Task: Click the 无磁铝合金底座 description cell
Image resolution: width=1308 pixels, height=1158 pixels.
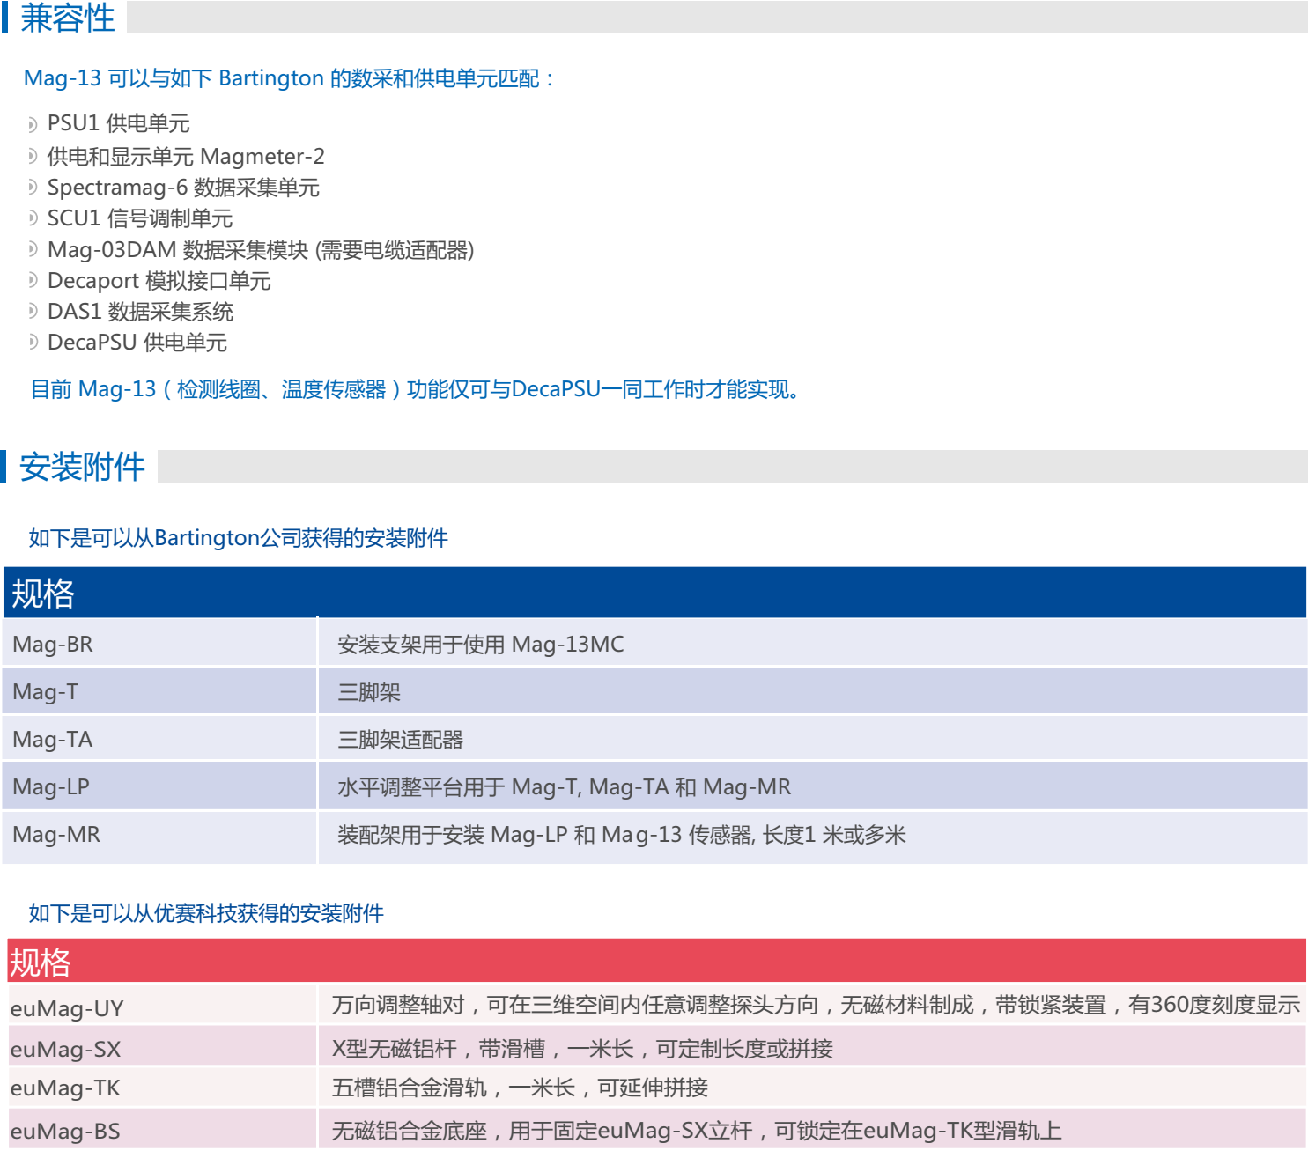Action: [x=812, y=1130]
